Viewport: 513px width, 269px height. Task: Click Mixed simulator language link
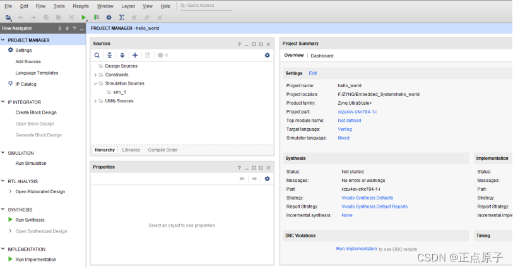pos(343,138)
